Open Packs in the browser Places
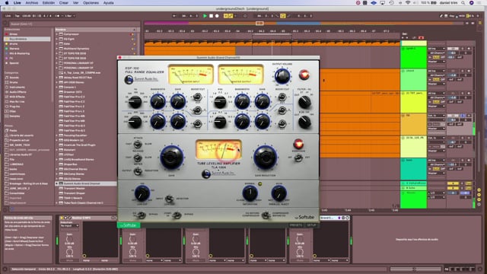487x274 pixels. 13,130
